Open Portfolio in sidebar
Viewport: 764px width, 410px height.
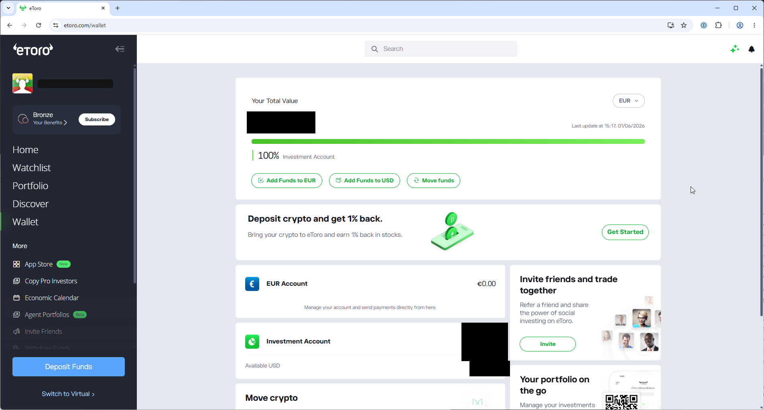point(30,186)
